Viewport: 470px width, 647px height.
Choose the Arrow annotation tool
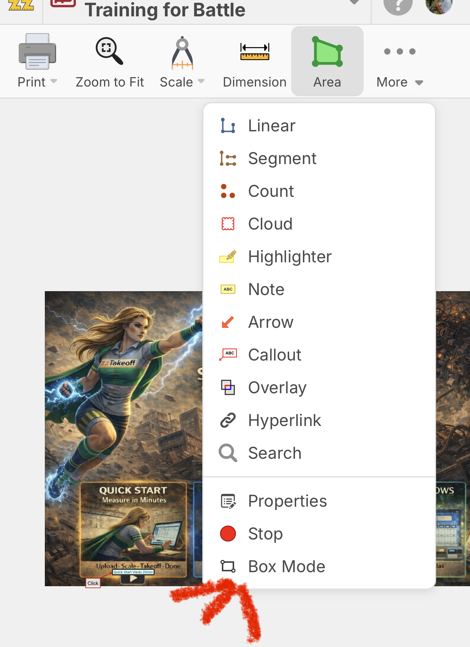pos(270,322)
